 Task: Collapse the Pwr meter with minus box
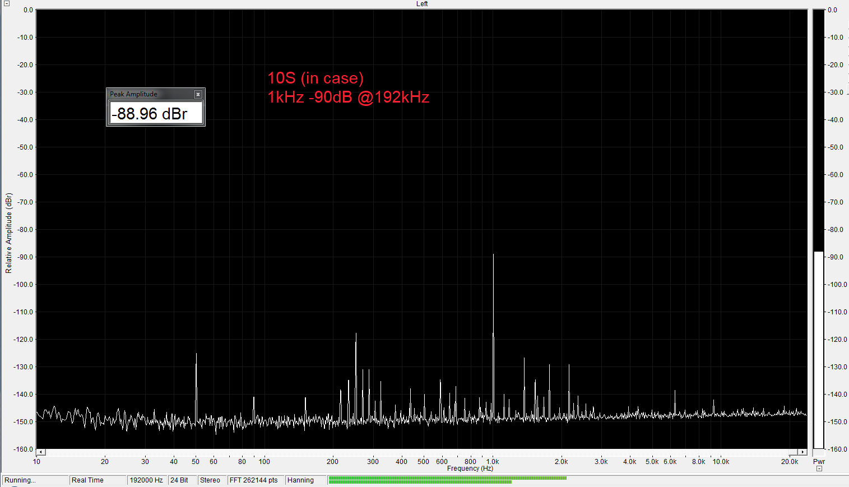[x=819, y=469]
